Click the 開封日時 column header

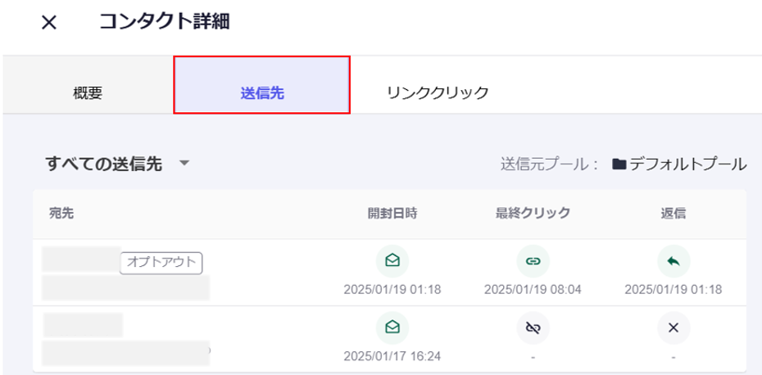pos(392,213)
